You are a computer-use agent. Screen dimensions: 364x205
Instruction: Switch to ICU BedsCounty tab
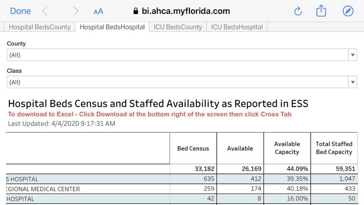coord(178,27)
